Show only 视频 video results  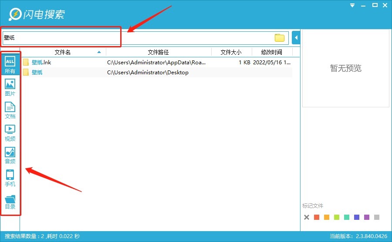pyautogui.click(x=10, y=133)
